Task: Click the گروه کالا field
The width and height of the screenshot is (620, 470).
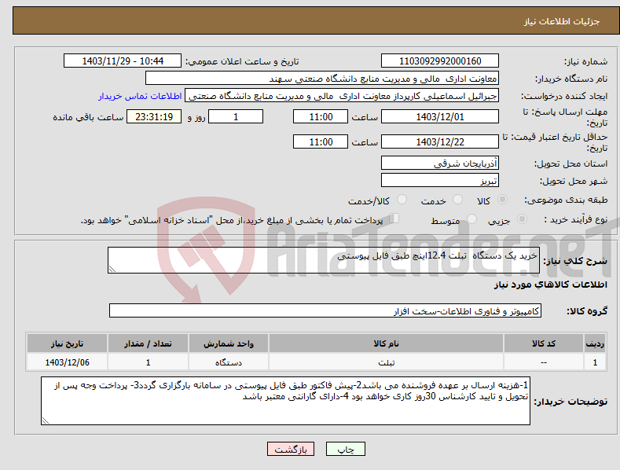Action: (325, 311)
